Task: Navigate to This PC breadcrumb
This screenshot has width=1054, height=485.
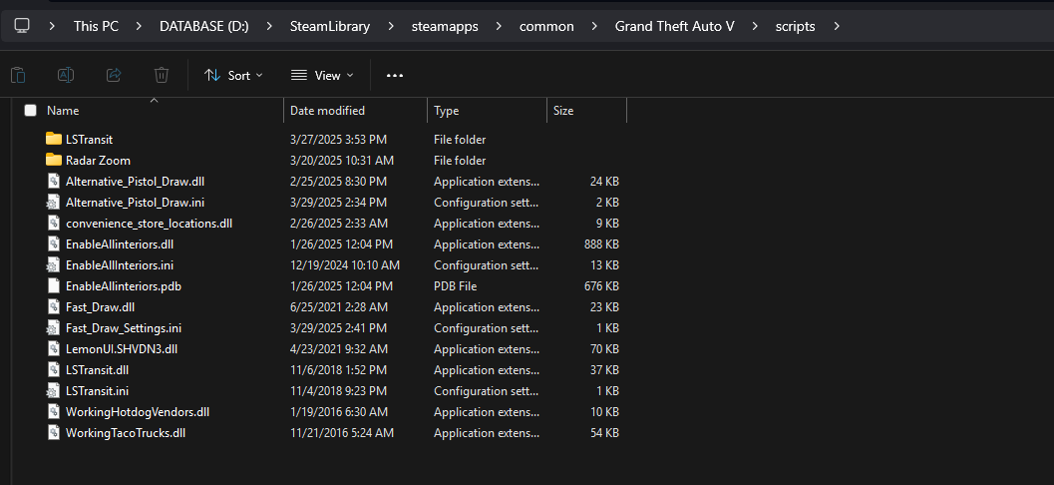Action: point(96,26)
